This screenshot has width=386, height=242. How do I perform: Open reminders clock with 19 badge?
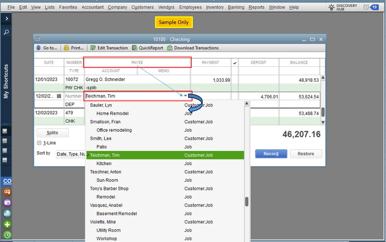[371, 7]
